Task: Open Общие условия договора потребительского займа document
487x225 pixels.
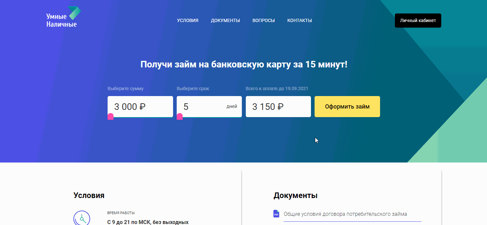Action: pyautogui.click(x=345, y=214)
